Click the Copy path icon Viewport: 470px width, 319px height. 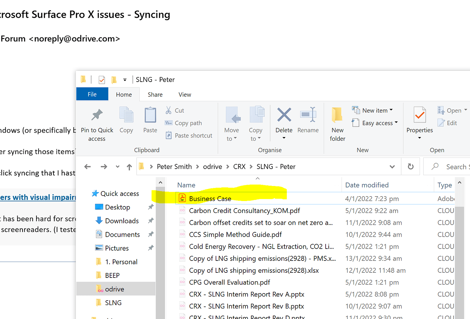pyautogui.click(x=169, y=123)
